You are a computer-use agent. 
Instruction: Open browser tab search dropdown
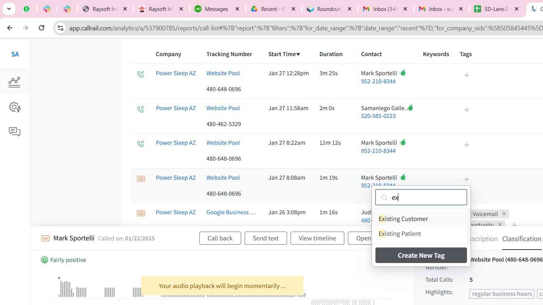point(9,9)
